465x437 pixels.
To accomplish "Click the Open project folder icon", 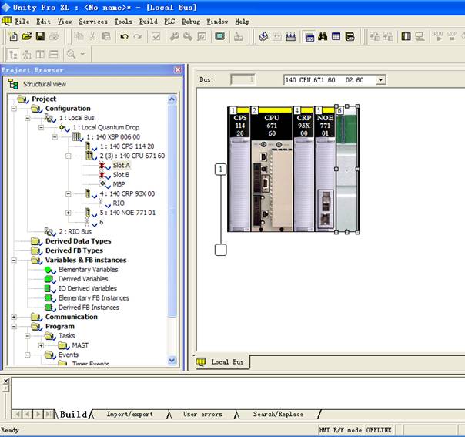I will click(x=27, y=36).
